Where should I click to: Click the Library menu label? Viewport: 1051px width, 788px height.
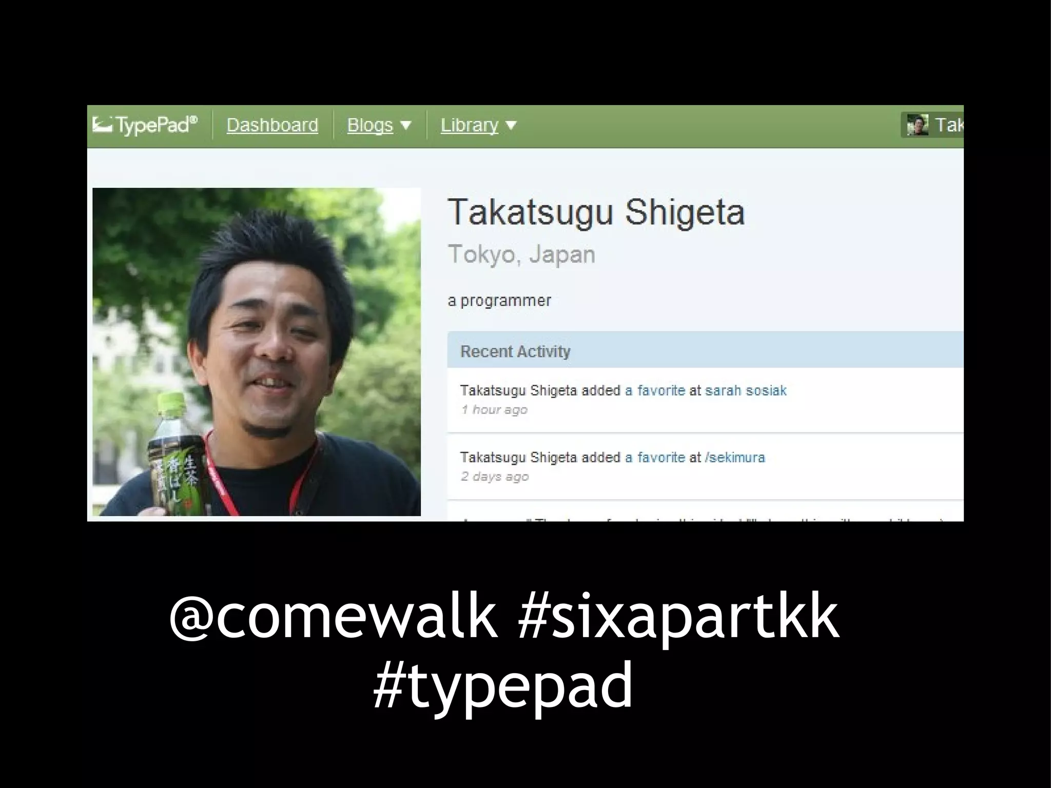pyautogui.click(x=469, y=125)
